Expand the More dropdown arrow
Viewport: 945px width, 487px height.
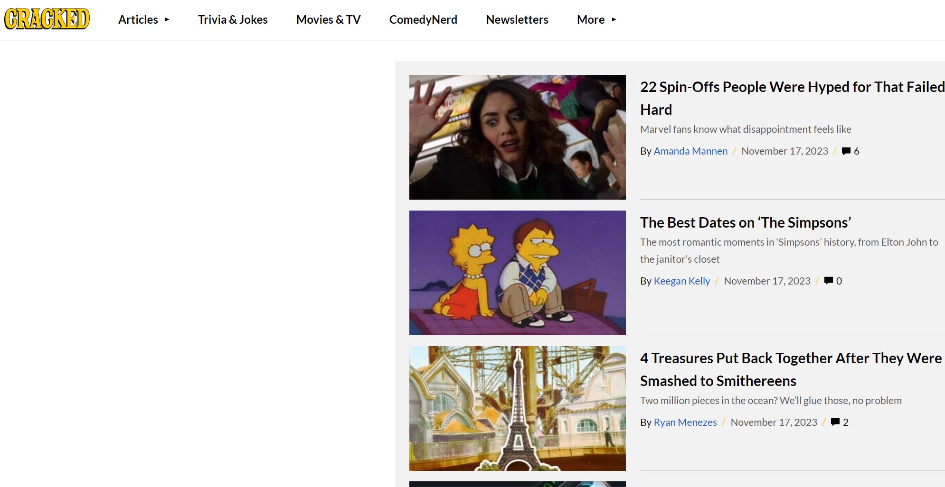(614, 19)
